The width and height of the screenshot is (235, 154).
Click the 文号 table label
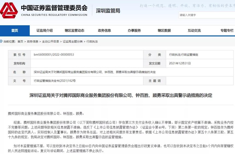19,81
